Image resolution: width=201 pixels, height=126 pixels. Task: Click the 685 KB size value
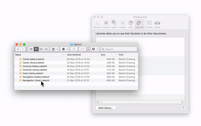[111, 80]
